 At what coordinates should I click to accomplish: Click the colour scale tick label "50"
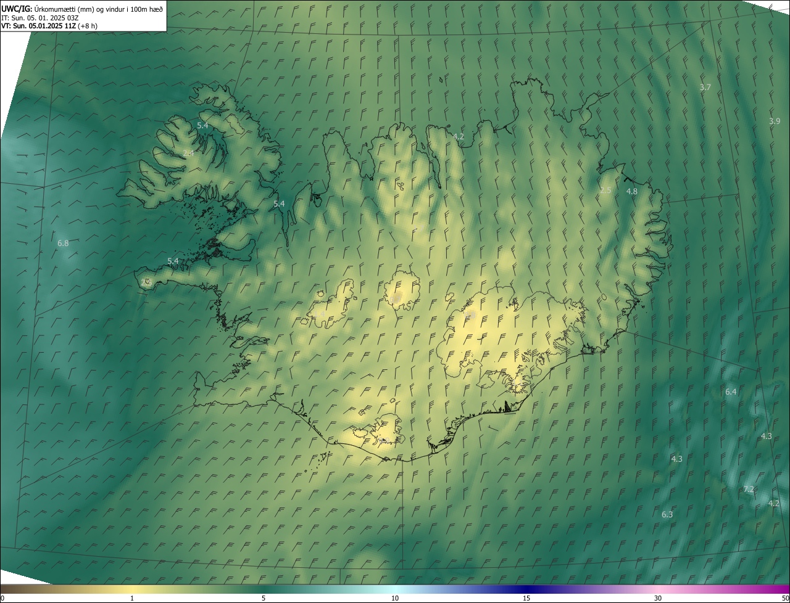(x=785, y=598)
